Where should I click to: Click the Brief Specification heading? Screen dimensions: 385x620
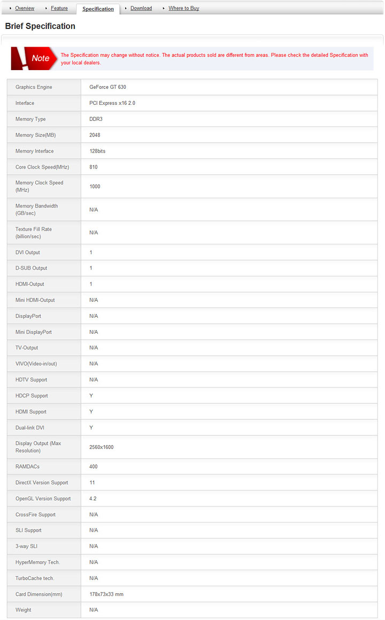click(x=40, y=26)
